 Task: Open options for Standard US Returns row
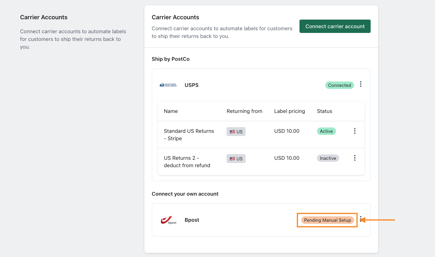click(x=355, y=131)
